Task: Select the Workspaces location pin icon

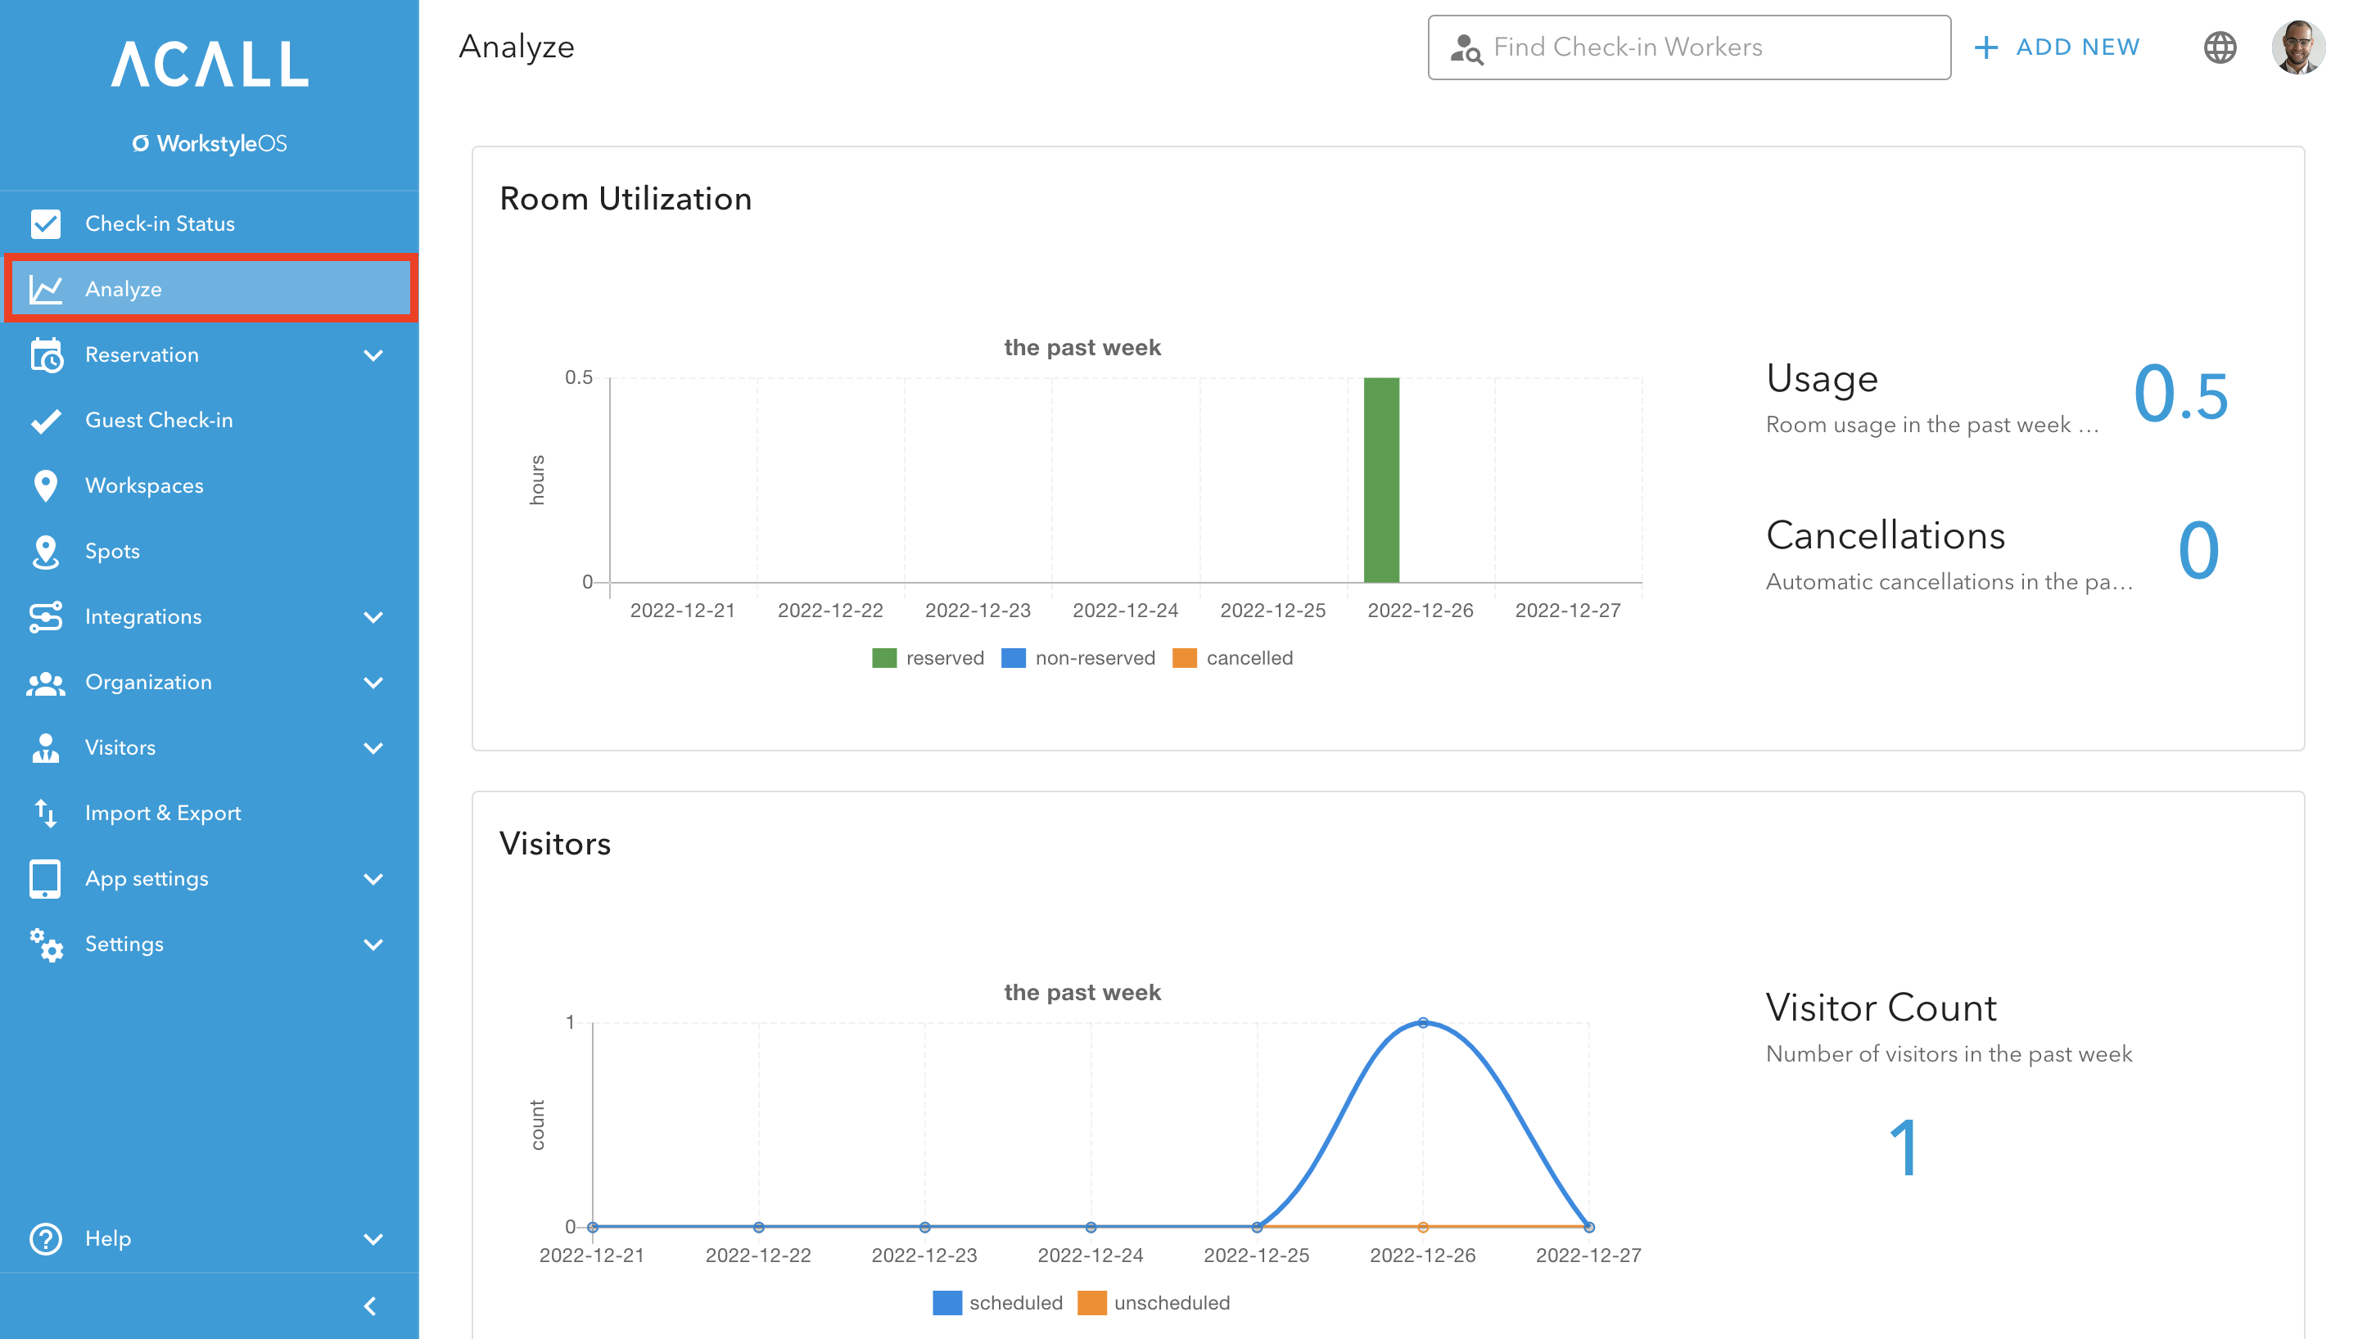Action: (46, 485)
